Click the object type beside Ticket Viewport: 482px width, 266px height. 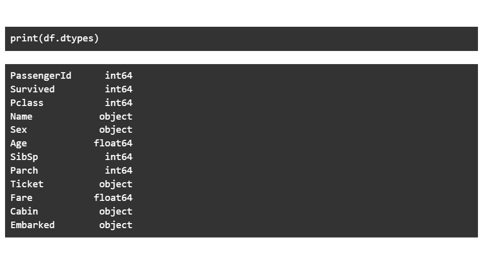pyautogui.click(x=116, y=184)
